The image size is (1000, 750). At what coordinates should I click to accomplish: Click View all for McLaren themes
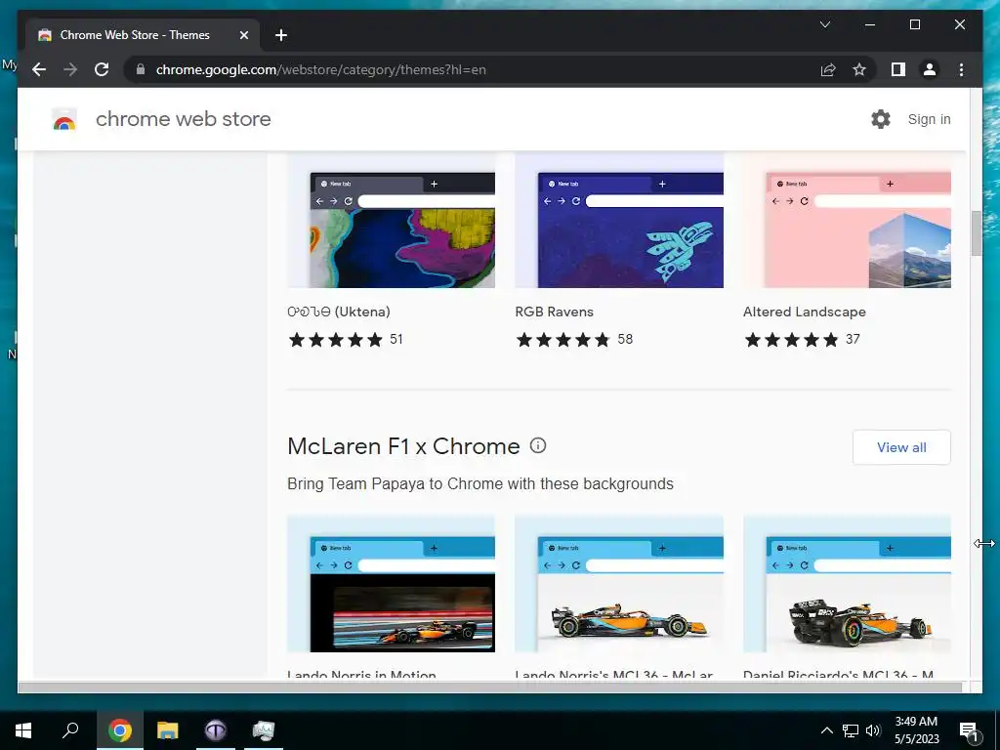[901, 447]
